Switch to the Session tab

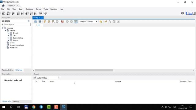(16, 101)
